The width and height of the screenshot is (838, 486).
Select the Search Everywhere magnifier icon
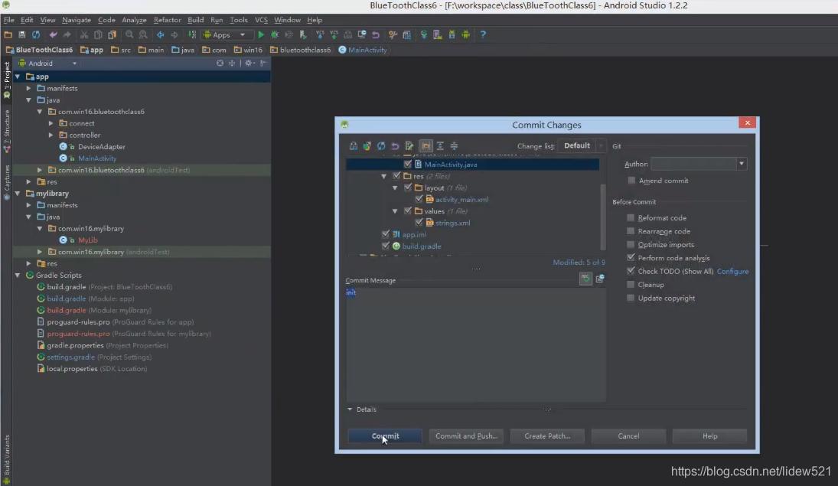click(x=130, y=34)
